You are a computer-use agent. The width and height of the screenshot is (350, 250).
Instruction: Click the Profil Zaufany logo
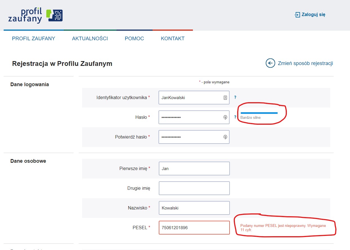(x=36, y=16)
